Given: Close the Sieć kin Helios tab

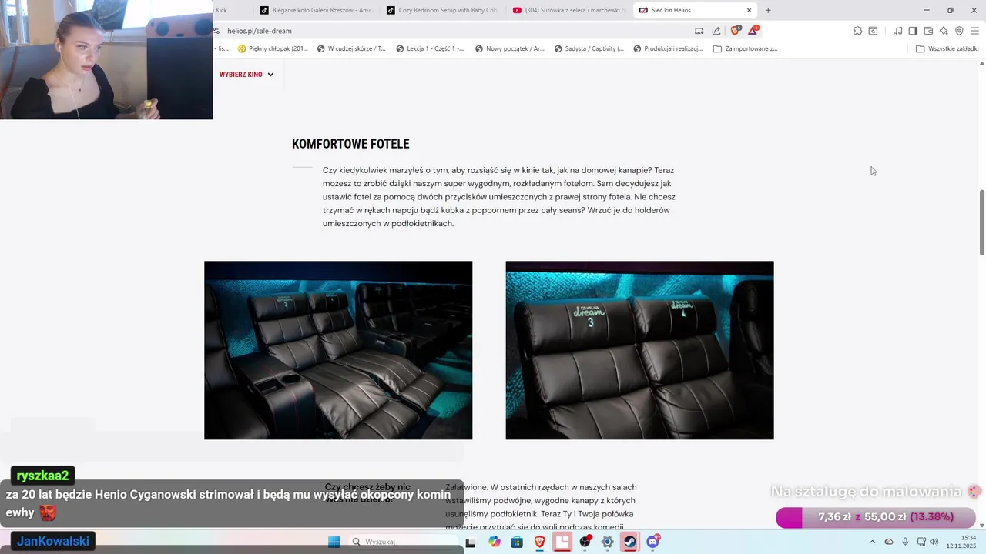Looking at the screenshot, I should (x=749, y=10).
